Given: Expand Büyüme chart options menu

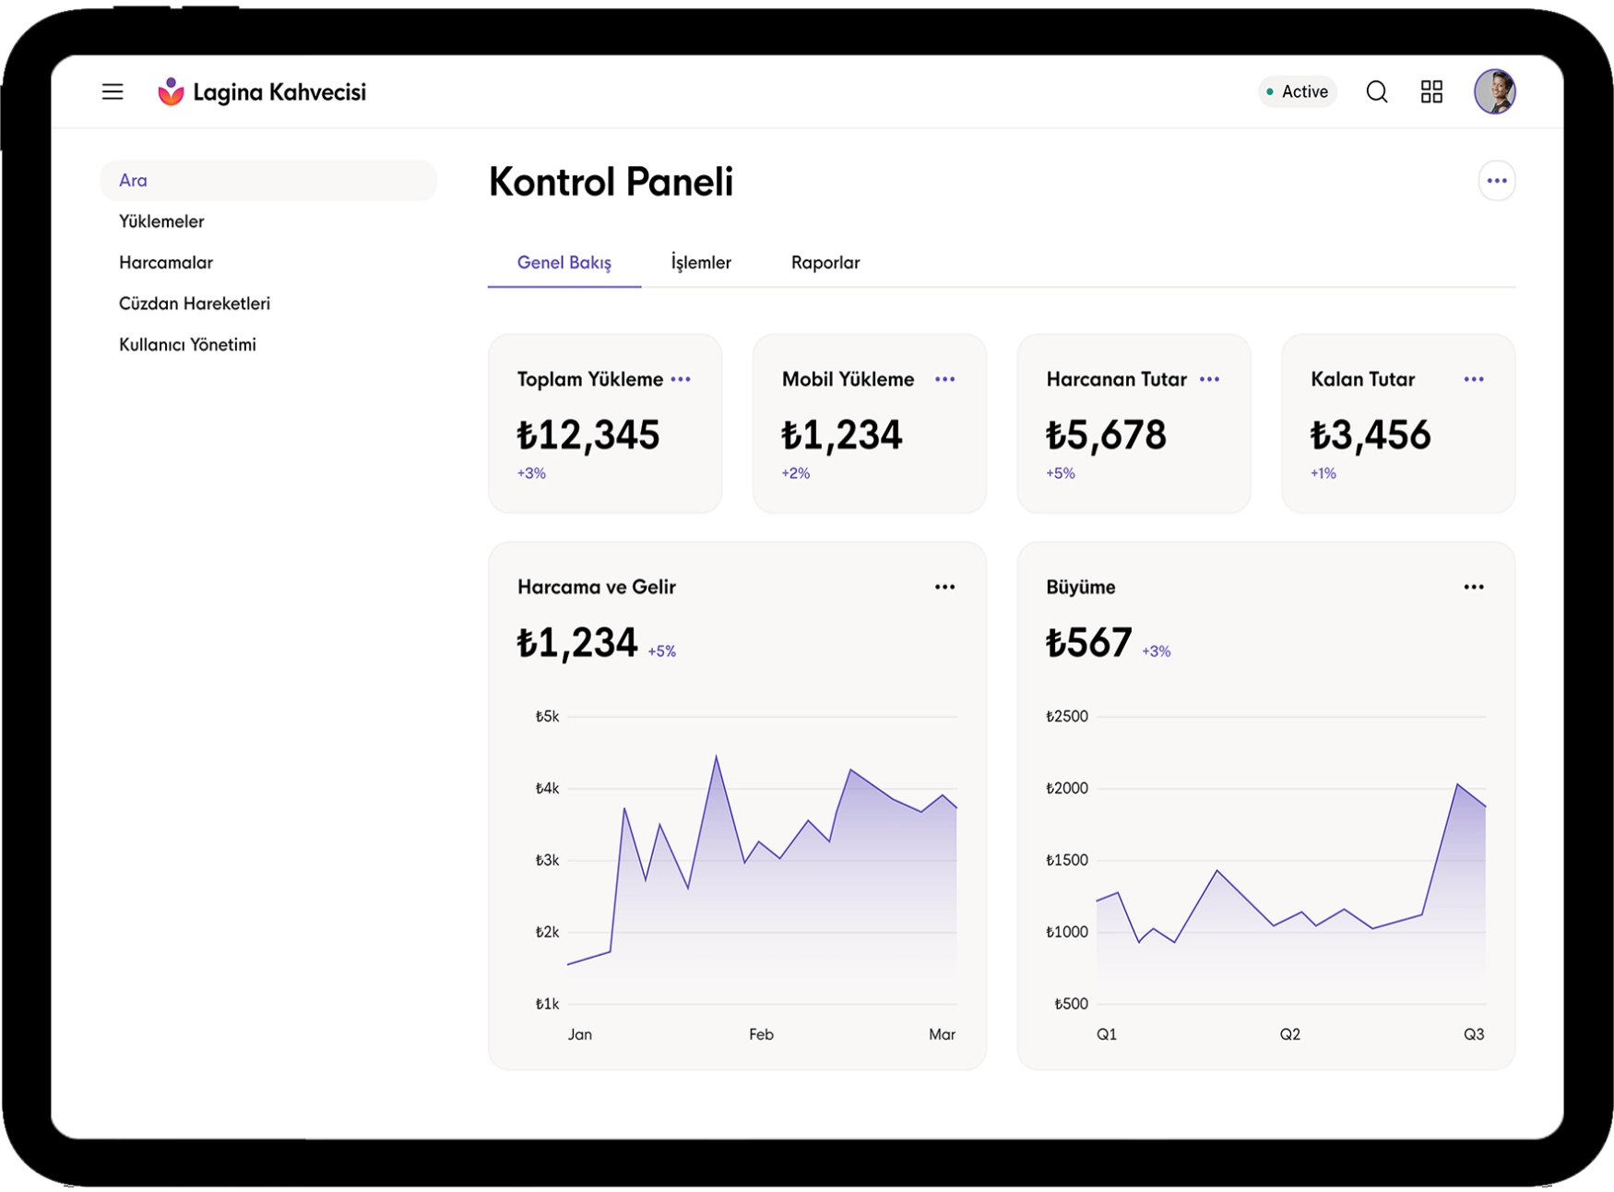Looking at the screenshot, I should [1473, 587].
